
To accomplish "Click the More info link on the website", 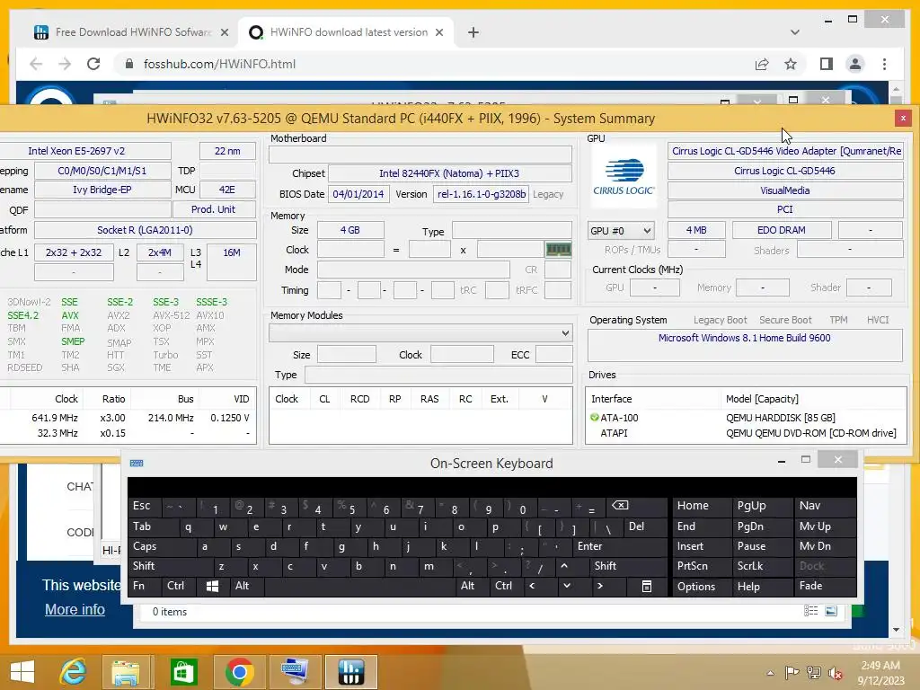I will [x=75, y=610].
